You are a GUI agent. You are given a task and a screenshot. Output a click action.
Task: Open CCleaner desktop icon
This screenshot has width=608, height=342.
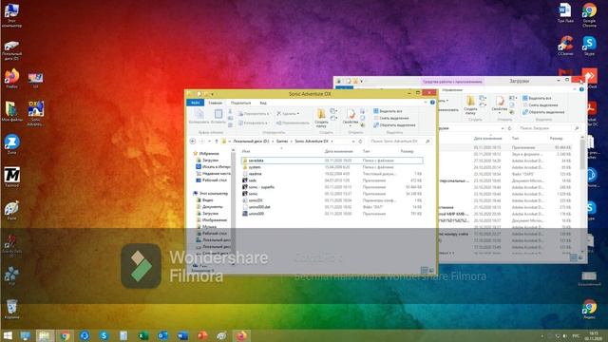click(565, 46)
